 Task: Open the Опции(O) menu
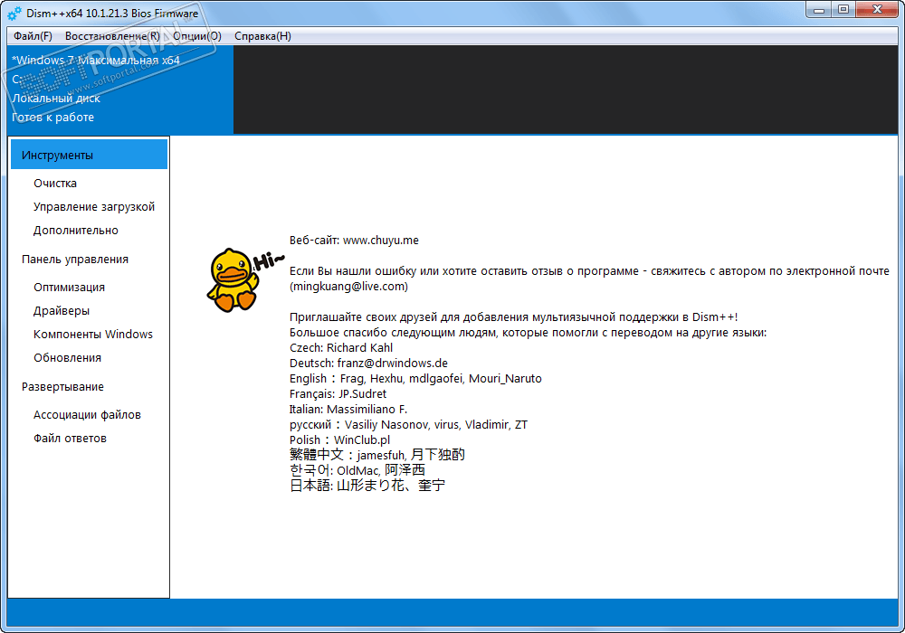point(196,36)
